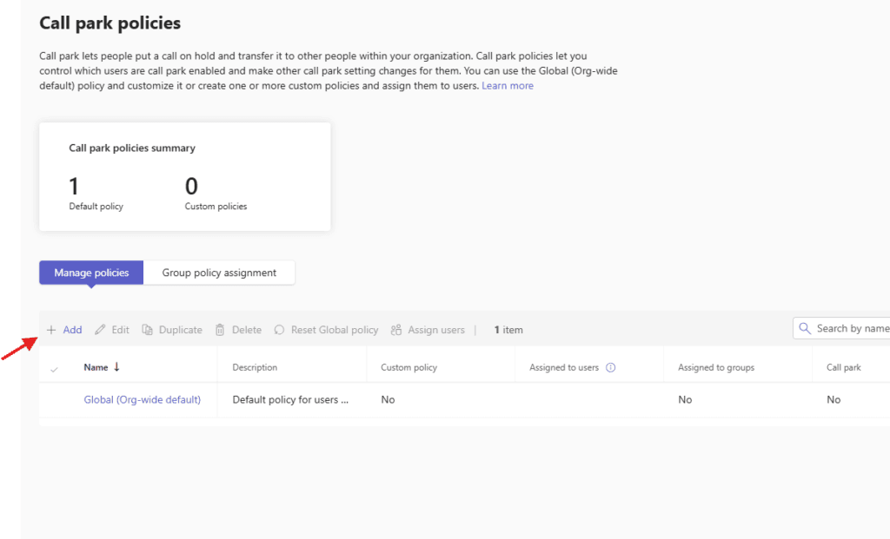Click the Call park column header
The height and width of the screenshot is (539, 890).
click(843, 368)
